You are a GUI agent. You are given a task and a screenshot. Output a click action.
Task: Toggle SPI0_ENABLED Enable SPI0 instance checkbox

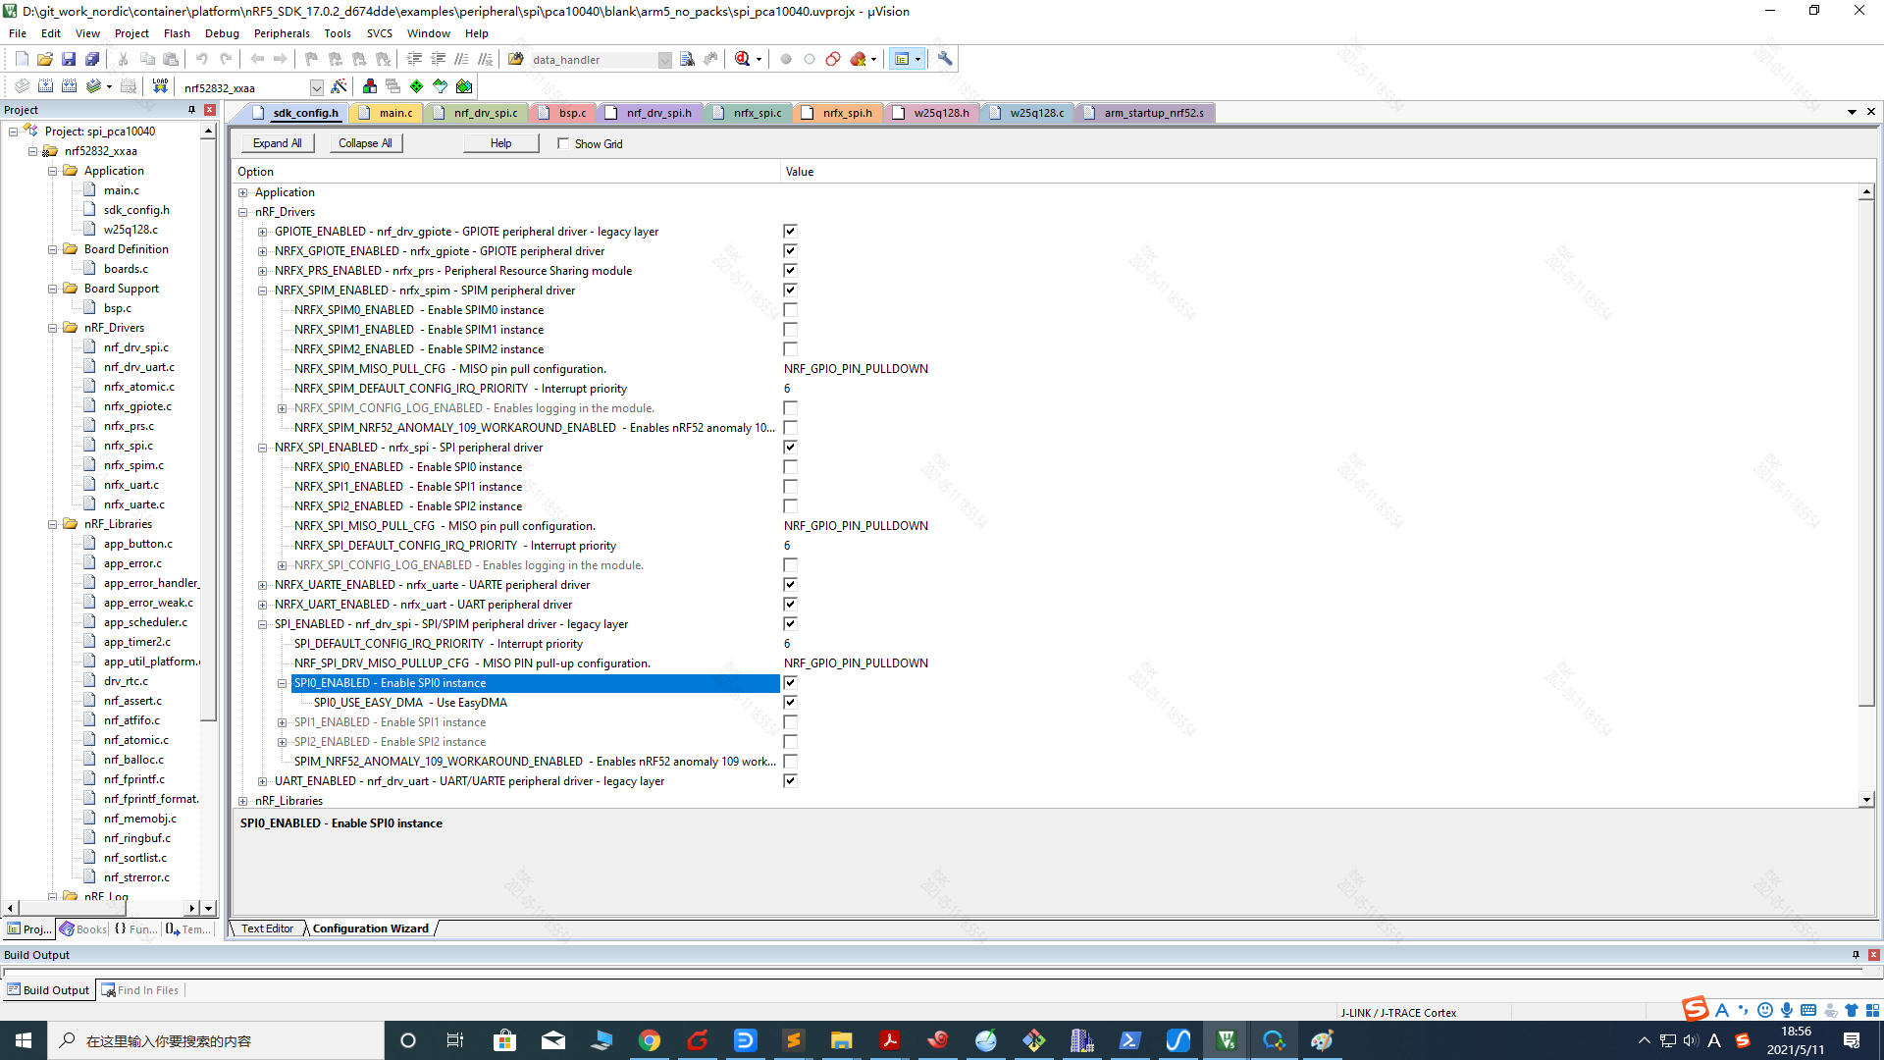tap(791, 682)
